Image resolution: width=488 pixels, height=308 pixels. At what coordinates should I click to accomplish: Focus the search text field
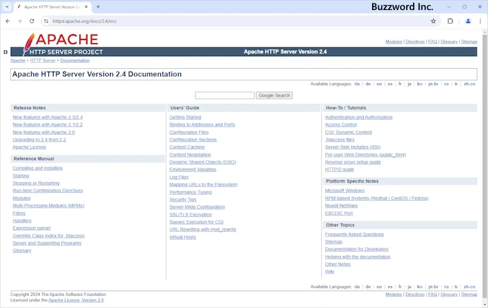(225, 95)
